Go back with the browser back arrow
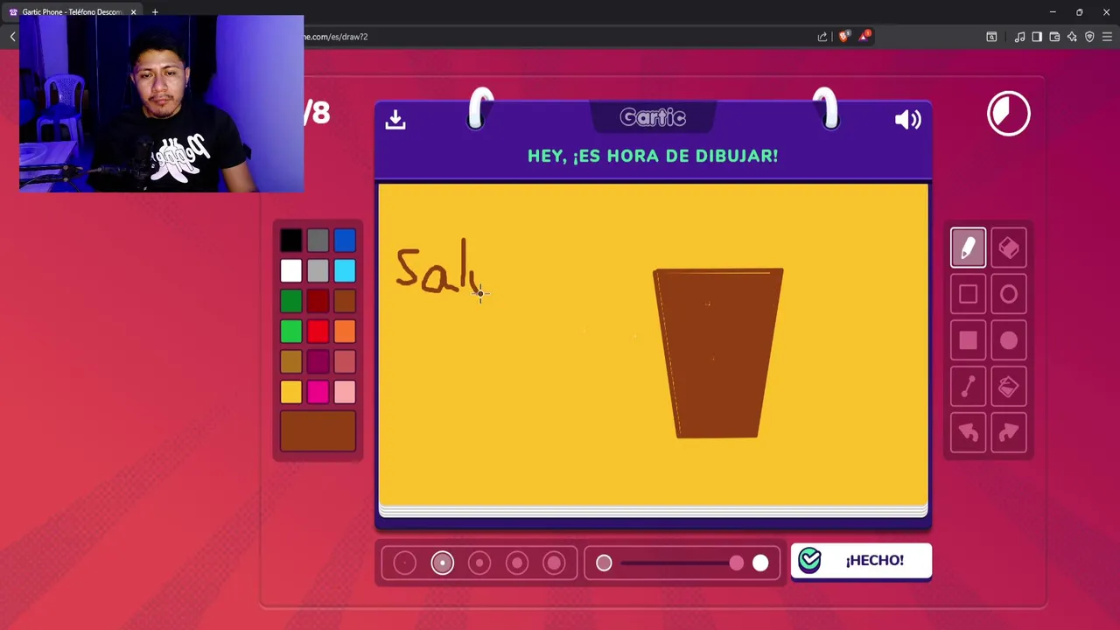The height and width of the screenshot is (630, 1120). coord(12,37)
